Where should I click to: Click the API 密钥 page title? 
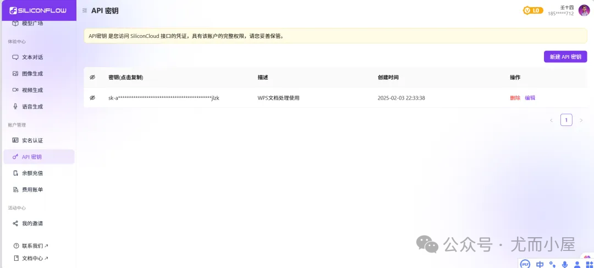point(105,10)
